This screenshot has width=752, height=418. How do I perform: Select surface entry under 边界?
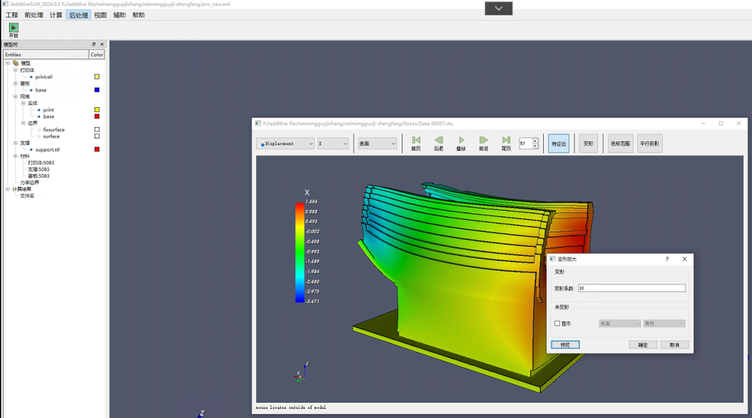point(52,136)
